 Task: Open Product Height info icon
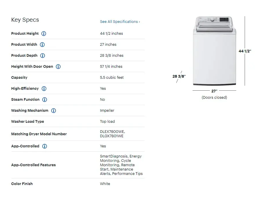(44, 34)
